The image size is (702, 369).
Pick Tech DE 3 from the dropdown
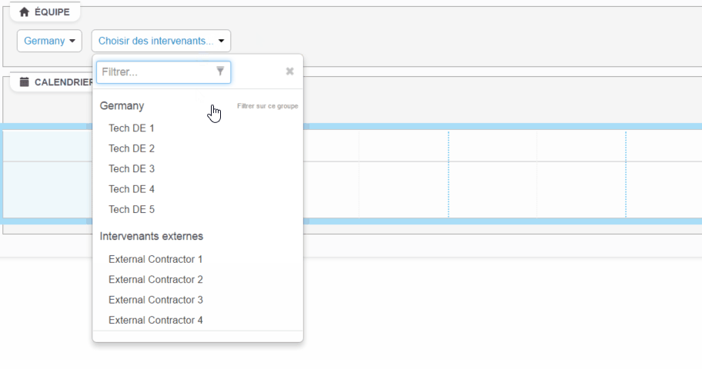point(132,168)
